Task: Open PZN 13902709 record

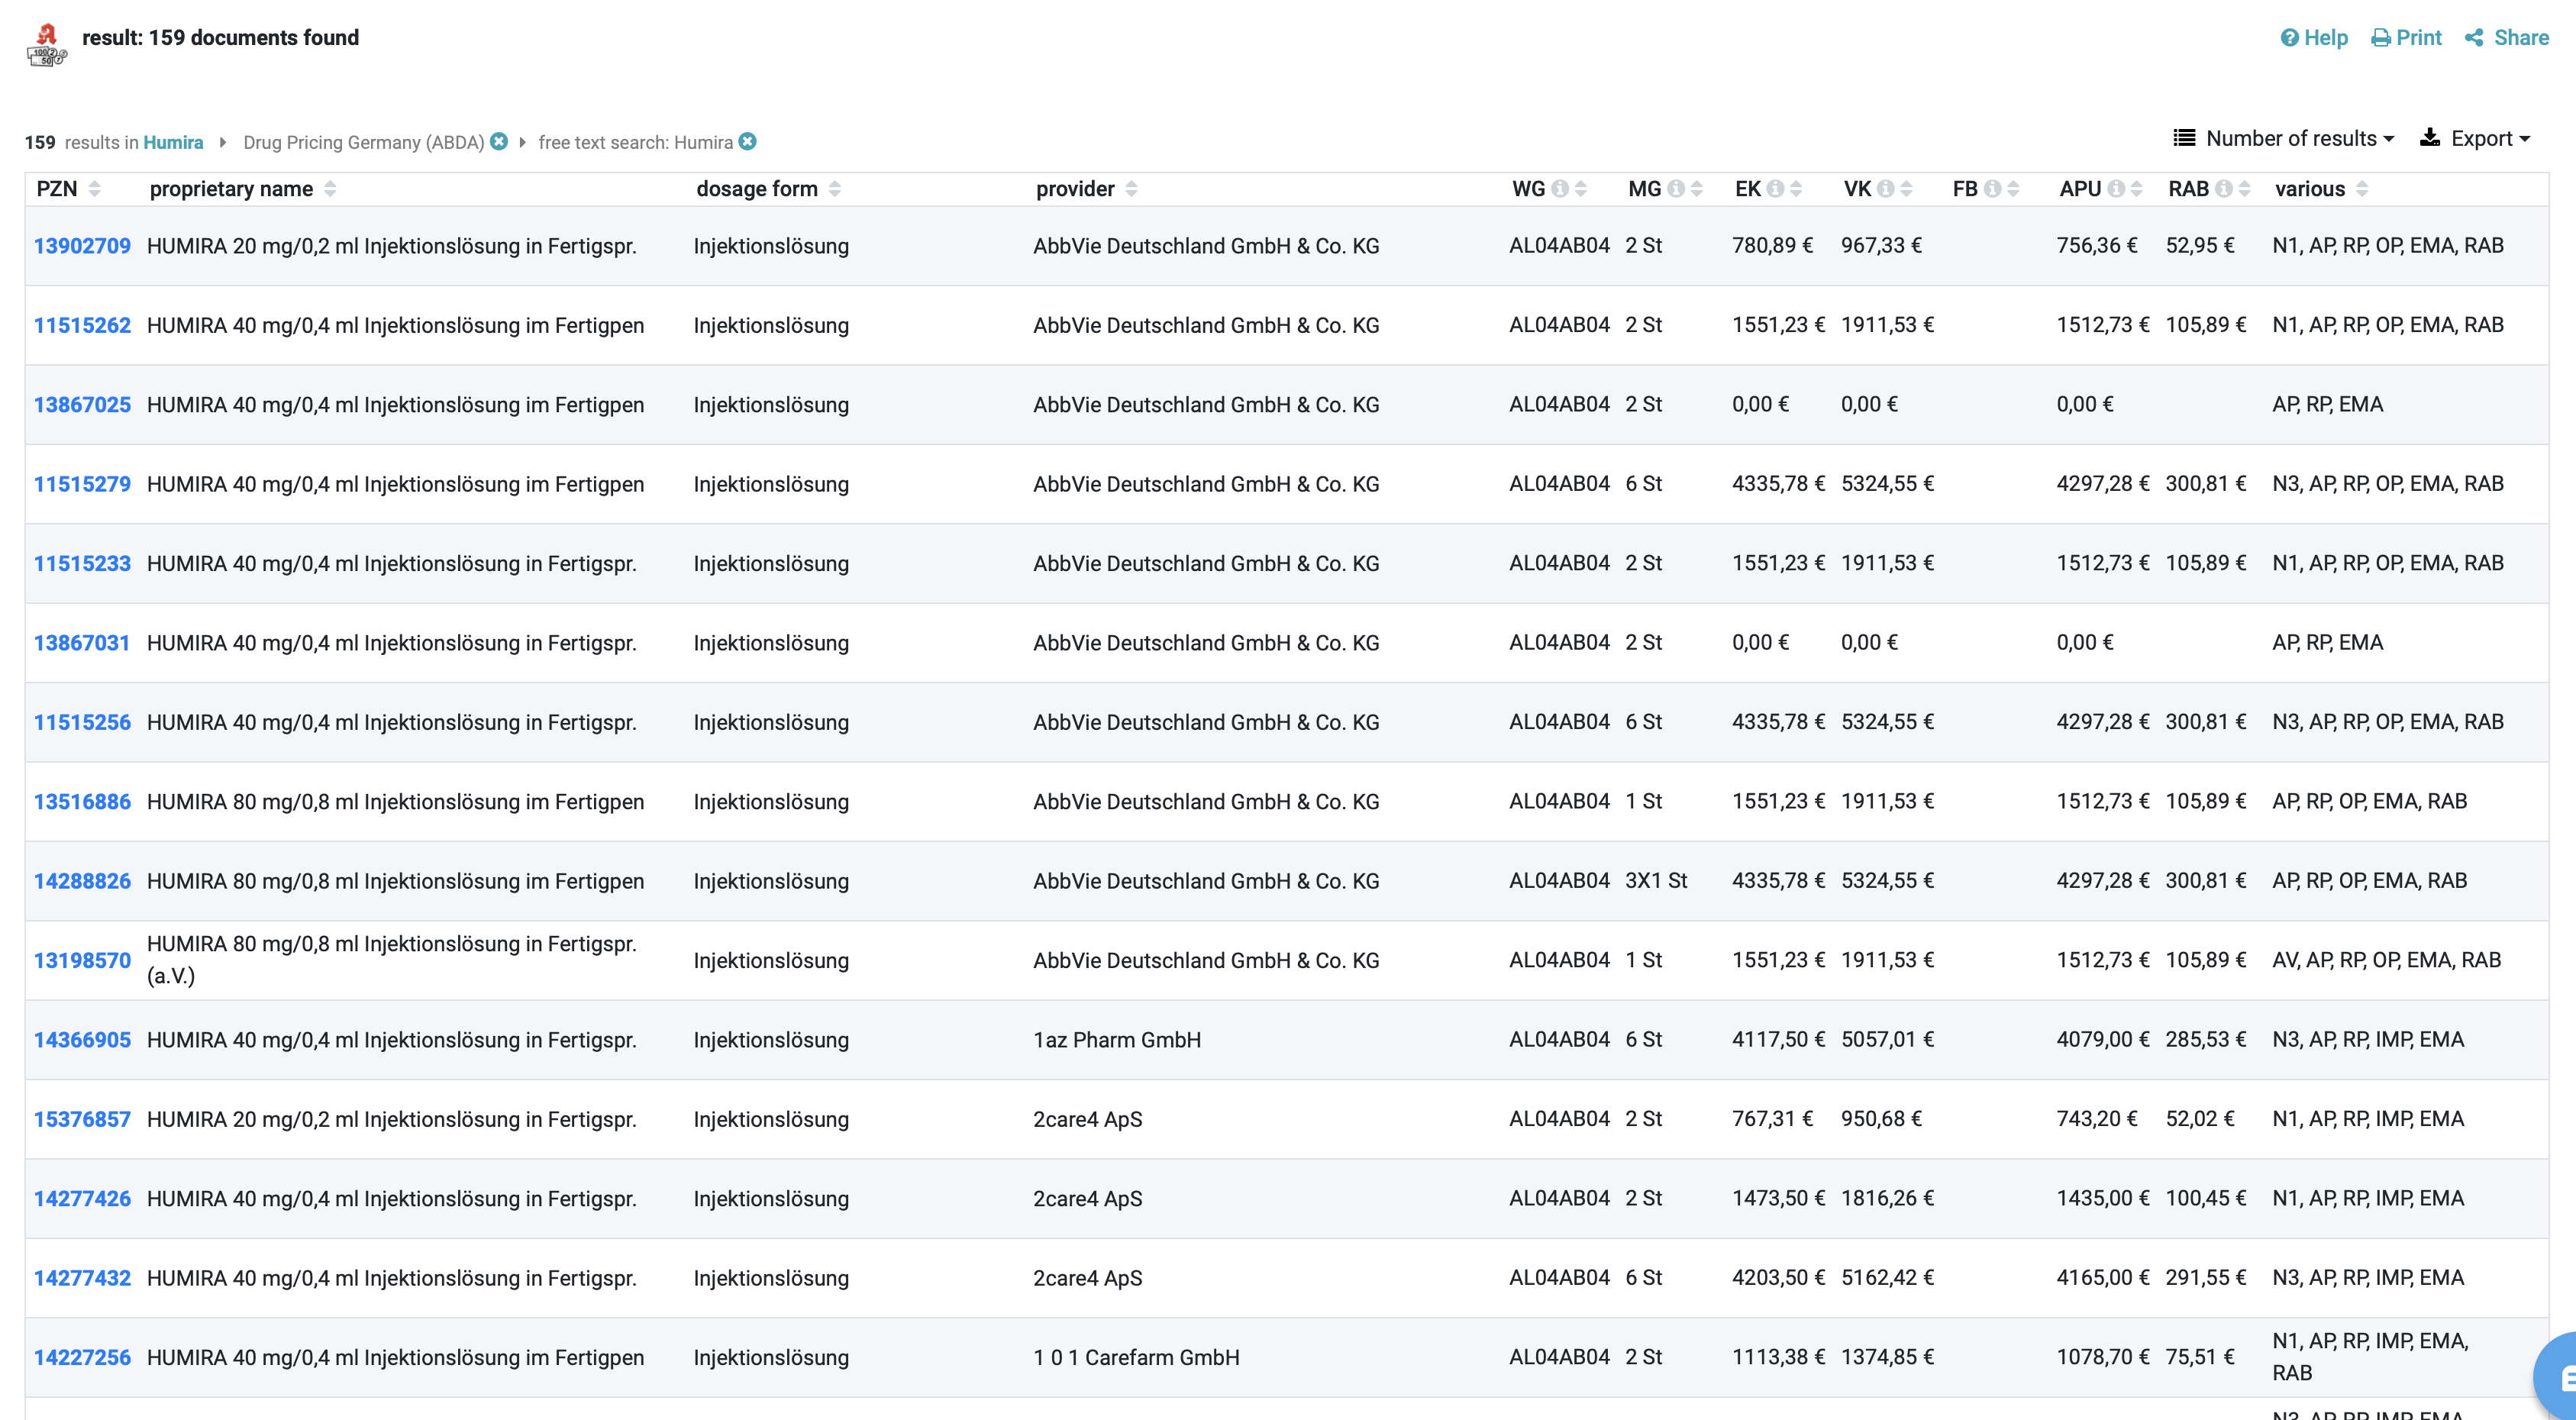Action: click(82, 246)
